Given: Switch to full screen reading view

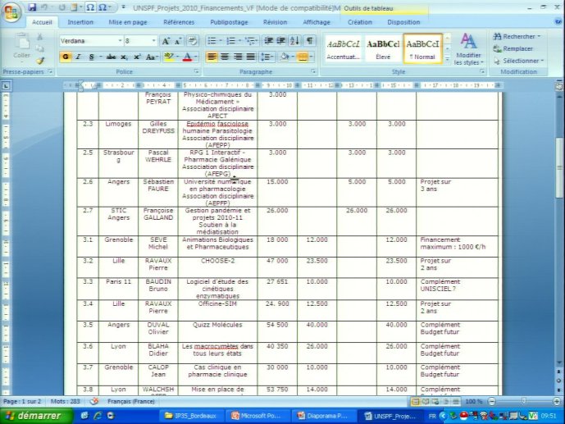Looking at the screenshot, I should pyautogui.click(x=426, y=401).
